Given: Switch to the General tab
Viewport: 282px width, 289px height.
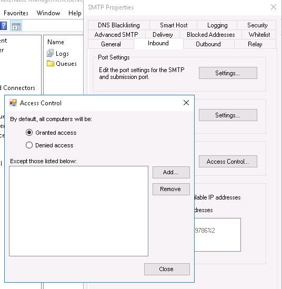Looking at the screenshot, I should (111, 44).
